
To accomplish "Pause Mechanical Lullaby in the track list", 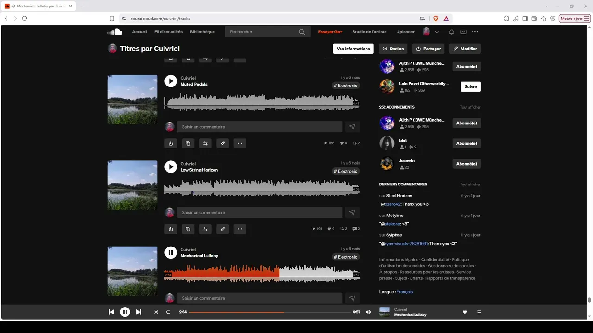I will pyautogui.click(x=170, y=253).
